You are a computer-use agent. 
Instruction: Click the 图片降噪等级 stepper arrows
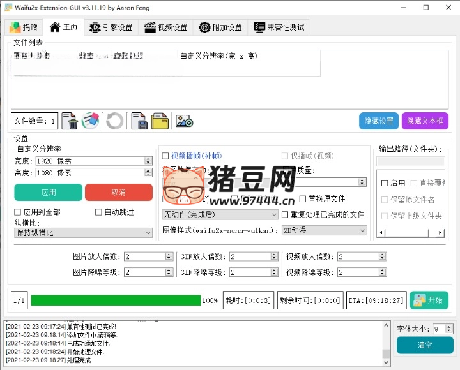click(x=169, y=272)
